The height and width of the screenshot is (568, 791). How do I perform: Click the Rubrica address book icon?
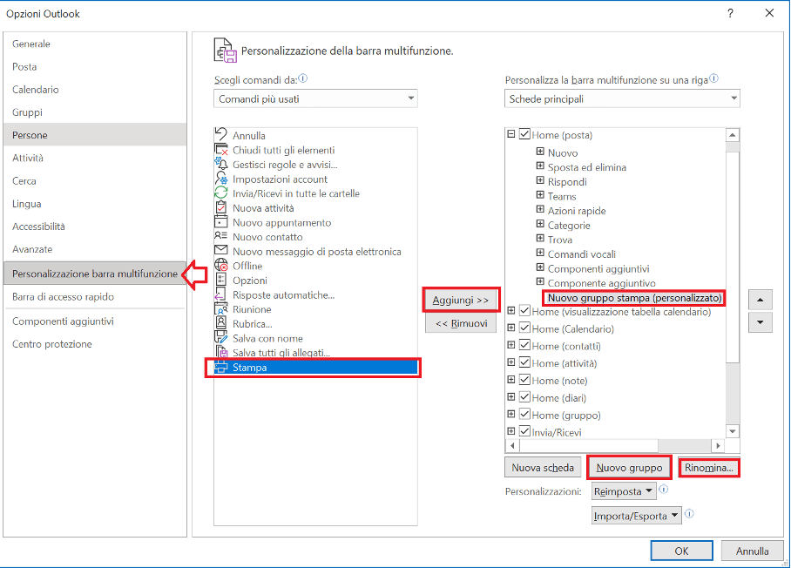click(221, 323)
